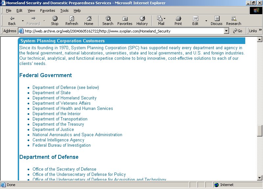263x189 pixels.
Task: Open the Discuss toolbar button
Action: click(x=217, y=20)
